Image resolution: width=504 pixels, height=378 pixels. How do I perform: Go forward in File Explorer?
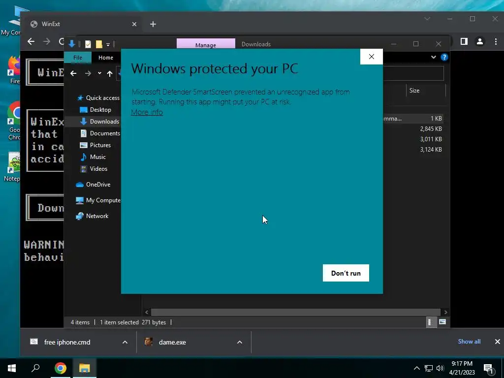[x=88, y=74]
